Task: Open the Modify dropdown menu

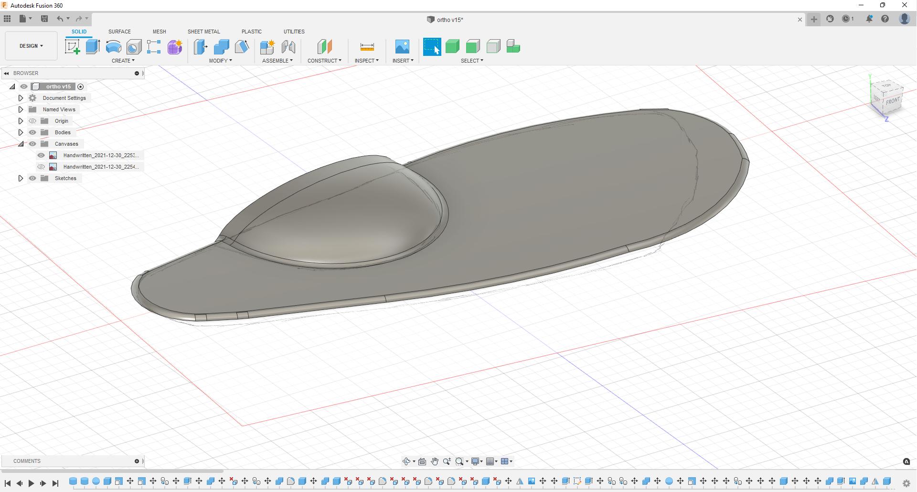Action: tap(221, 61)
